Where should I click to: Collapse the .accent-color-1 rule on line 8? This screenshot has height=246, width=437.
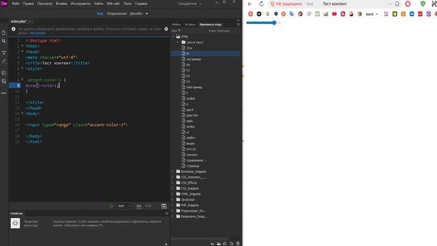coord(23,80)
